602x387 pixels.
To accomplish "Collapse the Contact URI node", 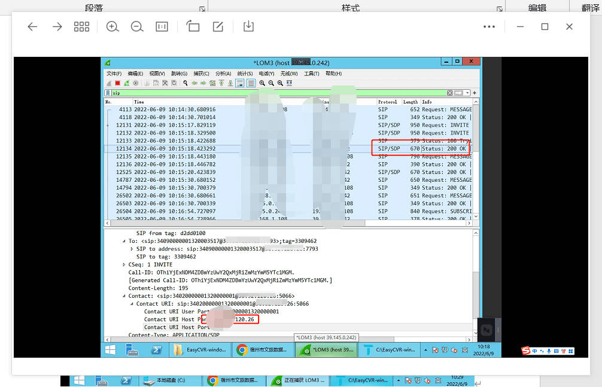I will pos(132,304).
